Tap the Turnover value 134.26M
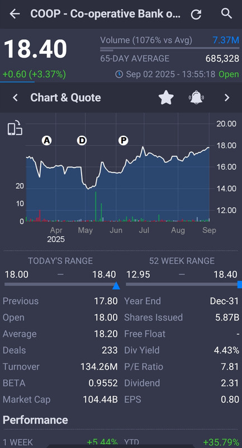This screenshot has height=448, width=242. (x=99, y=367)
